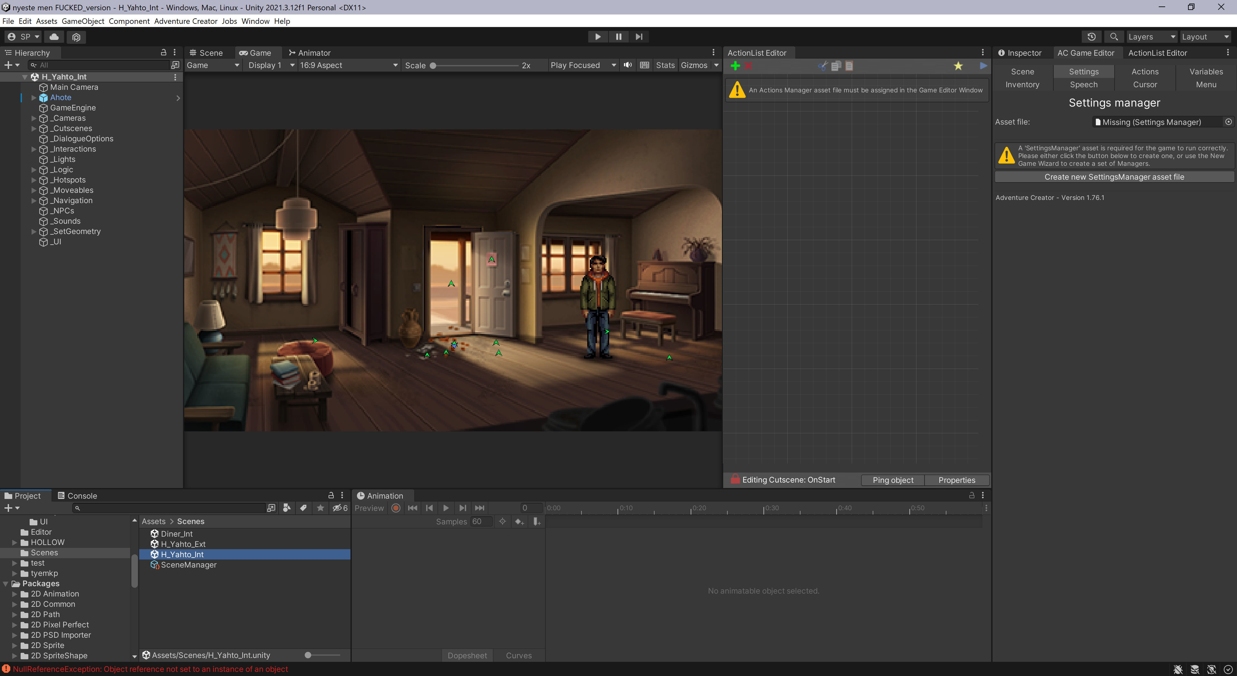Toggle hidden packages visibility count

pos(340,508)
